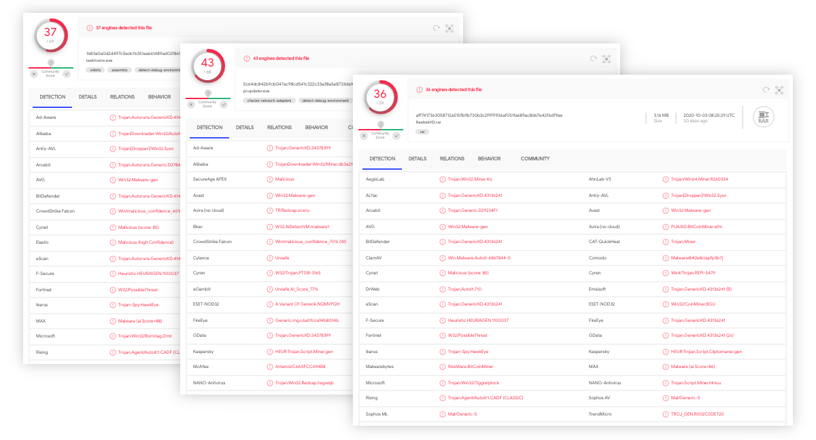Click the 'assembly' tag

120,69
